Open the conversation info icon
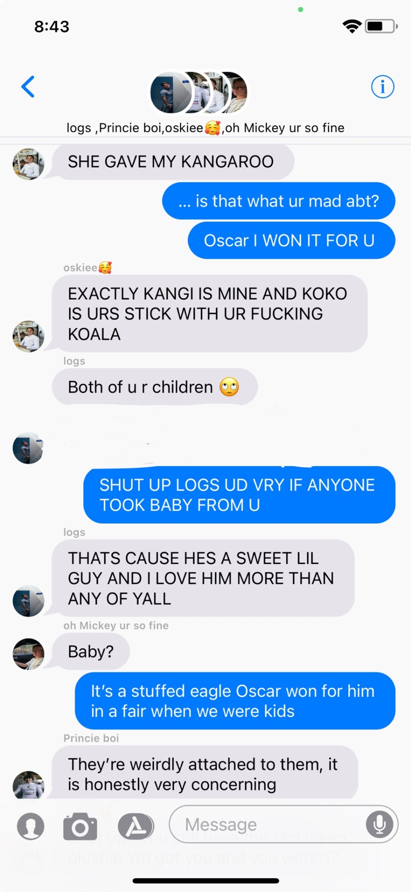The height and width of the screenshot is (892, 411). tap(382, 86)
